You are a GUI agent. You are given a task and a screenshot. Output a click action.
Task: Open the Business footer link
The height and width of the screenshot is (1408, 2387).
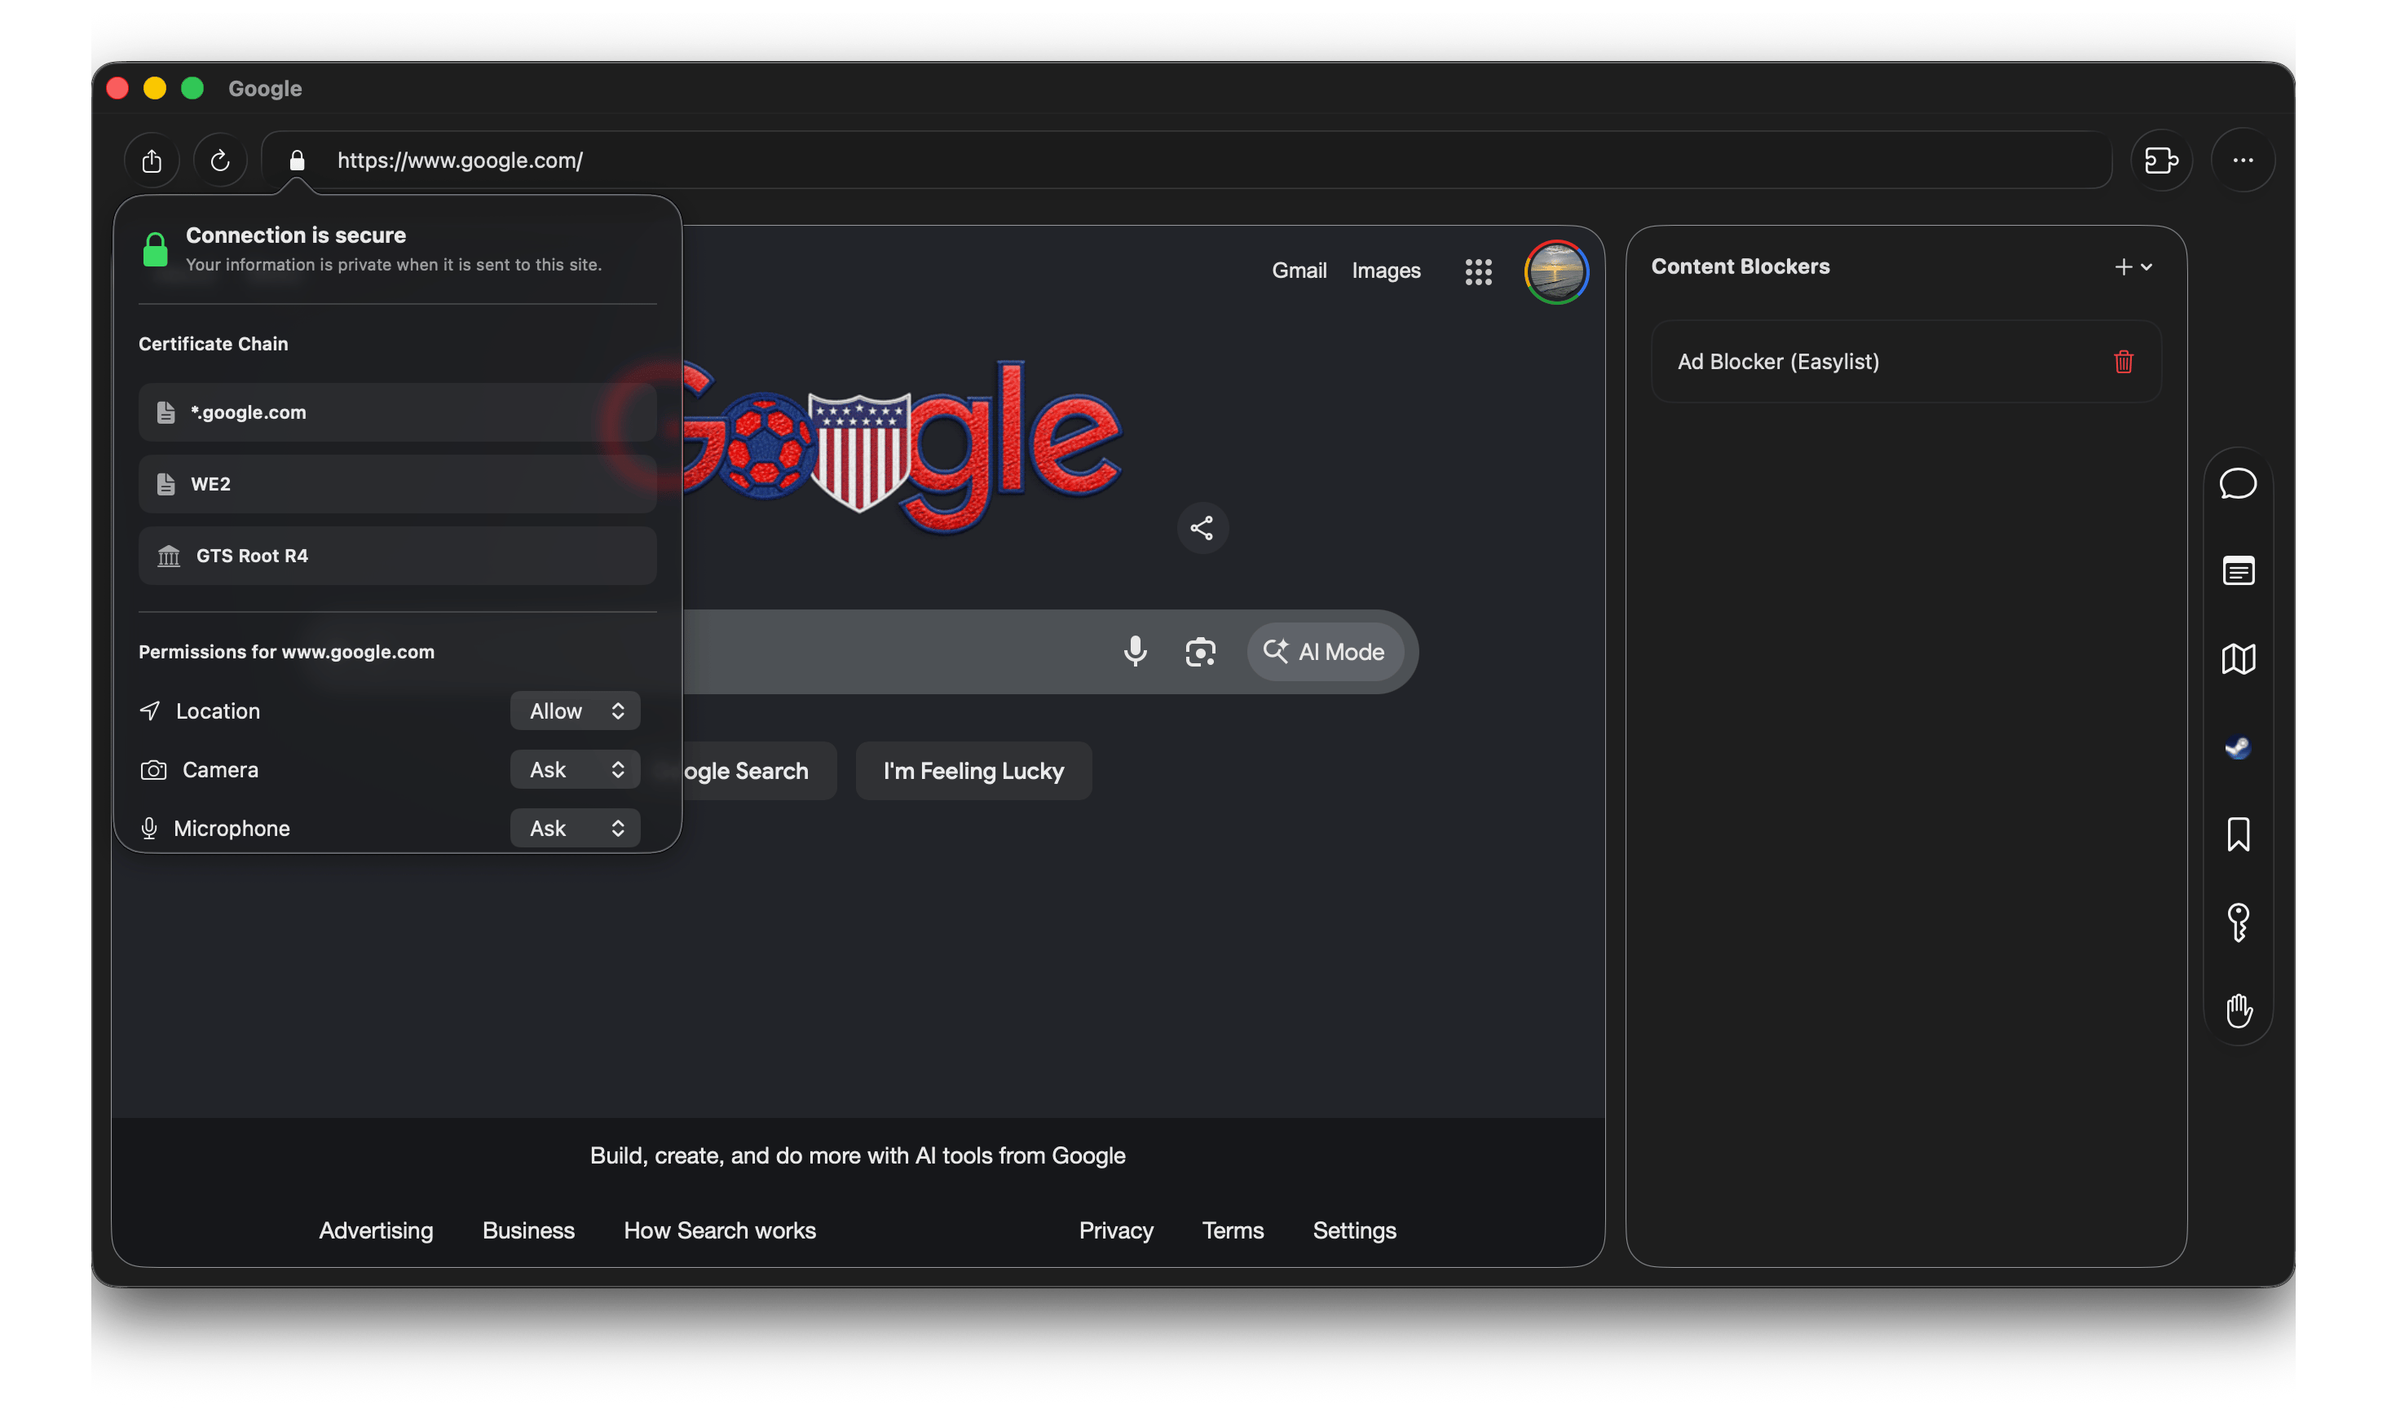[x=528, y=1230]
